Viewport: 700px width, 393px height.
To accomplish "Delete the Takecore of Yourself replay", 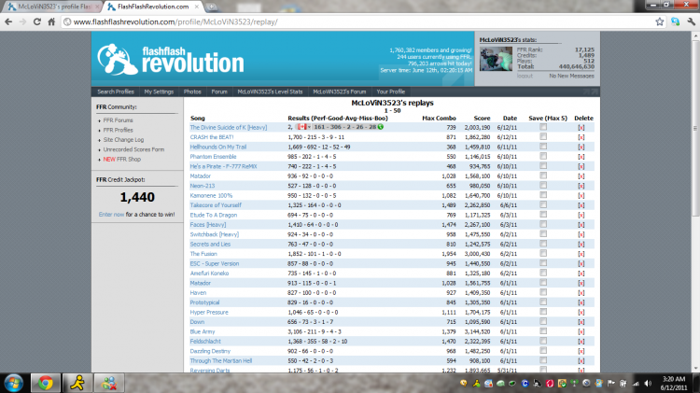I will (581, 205).
